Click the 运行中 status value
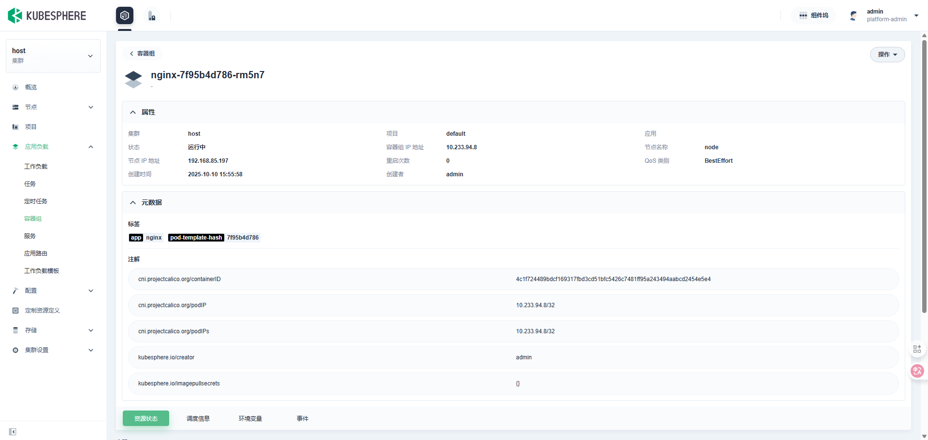Viewport: 928px width, 440px height. 197,147
